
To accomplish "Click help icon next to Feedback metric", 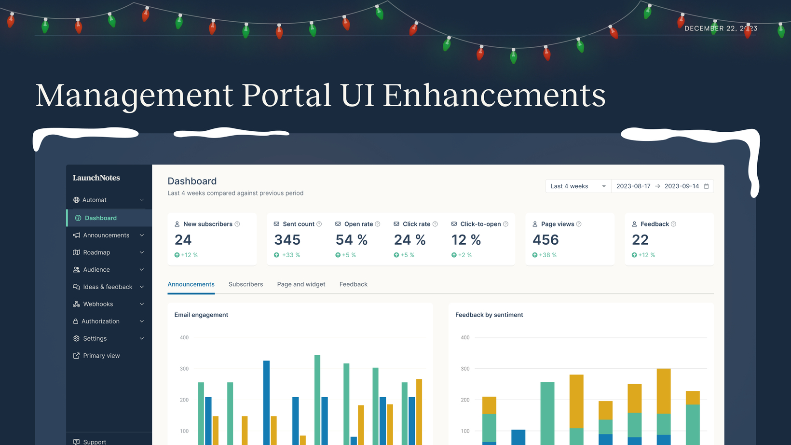I will point(674,224).
